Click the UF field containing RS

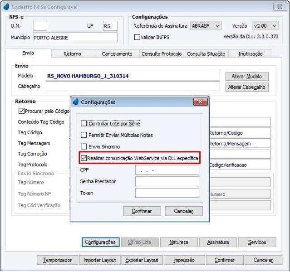pos(110,26)
